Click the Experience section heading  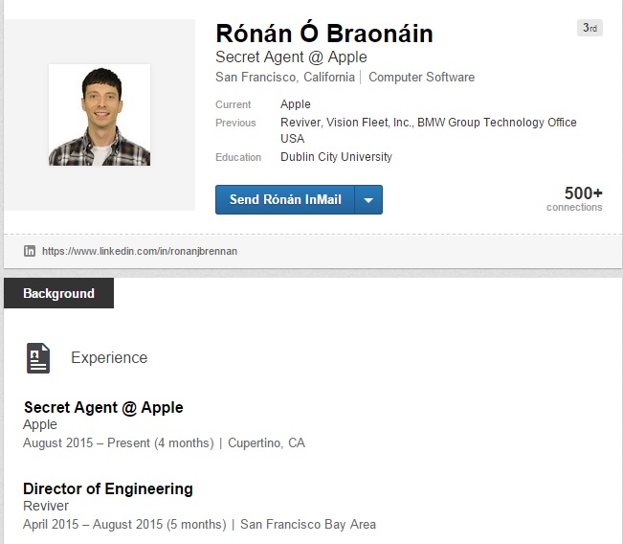point(109,358)
